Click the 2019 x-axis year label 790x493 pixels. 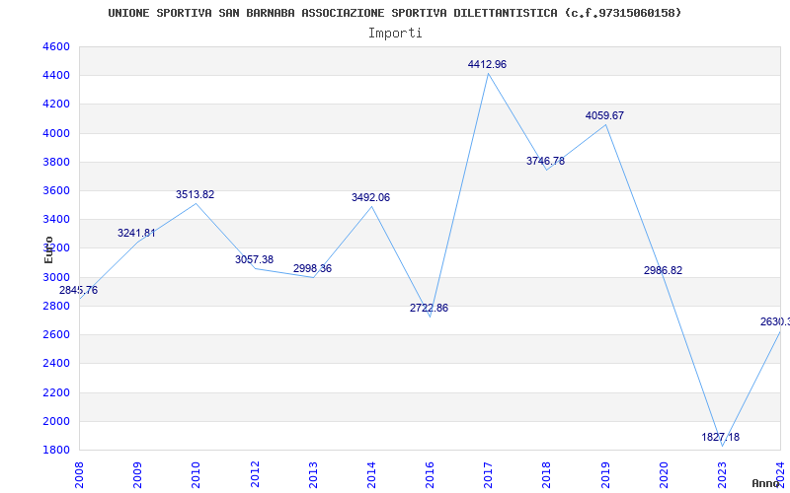tap(605, 475)
